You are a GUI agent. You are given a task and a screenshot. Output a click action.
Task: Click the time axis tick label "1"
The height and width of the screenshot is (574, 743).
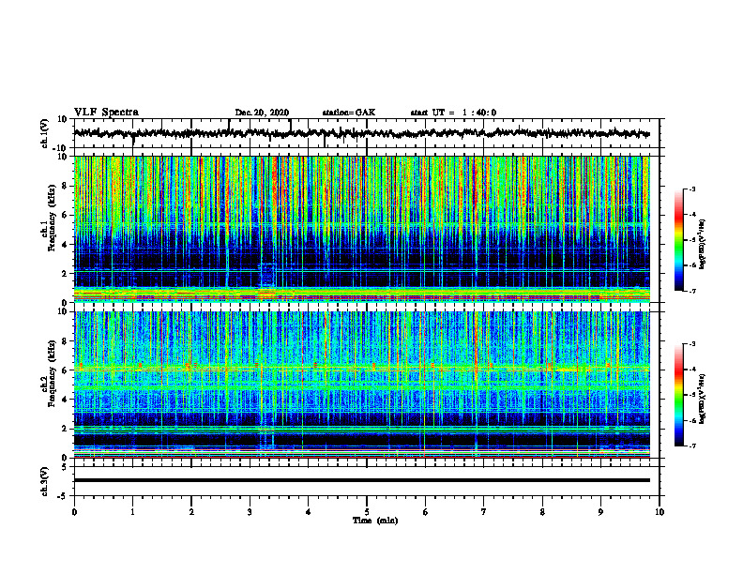(x=132, y=512)
